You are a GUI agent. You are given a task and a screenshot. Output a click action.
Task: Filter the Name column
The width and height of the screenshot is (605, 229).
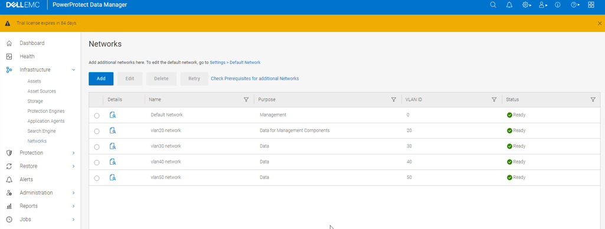click(x=246, y=100)
